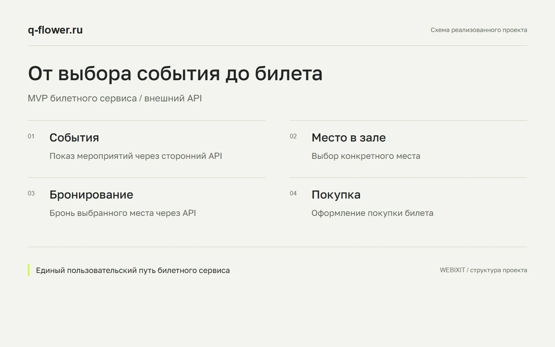Click the heading 'От выбора события до билета'
The width and height of the screenshot is (555, 347).
[175, 73]
